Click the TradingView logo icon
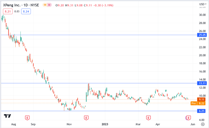Image resolution: width=209 pixels, height=128 pixels. (7, 116)
